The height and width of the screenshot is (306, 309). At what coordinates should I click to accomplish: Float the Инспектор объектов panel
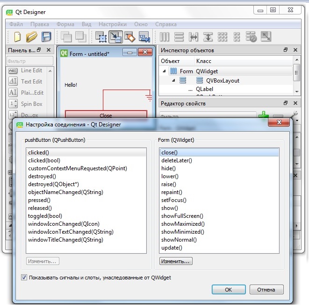pyautogui.click(x=286, y=50)
